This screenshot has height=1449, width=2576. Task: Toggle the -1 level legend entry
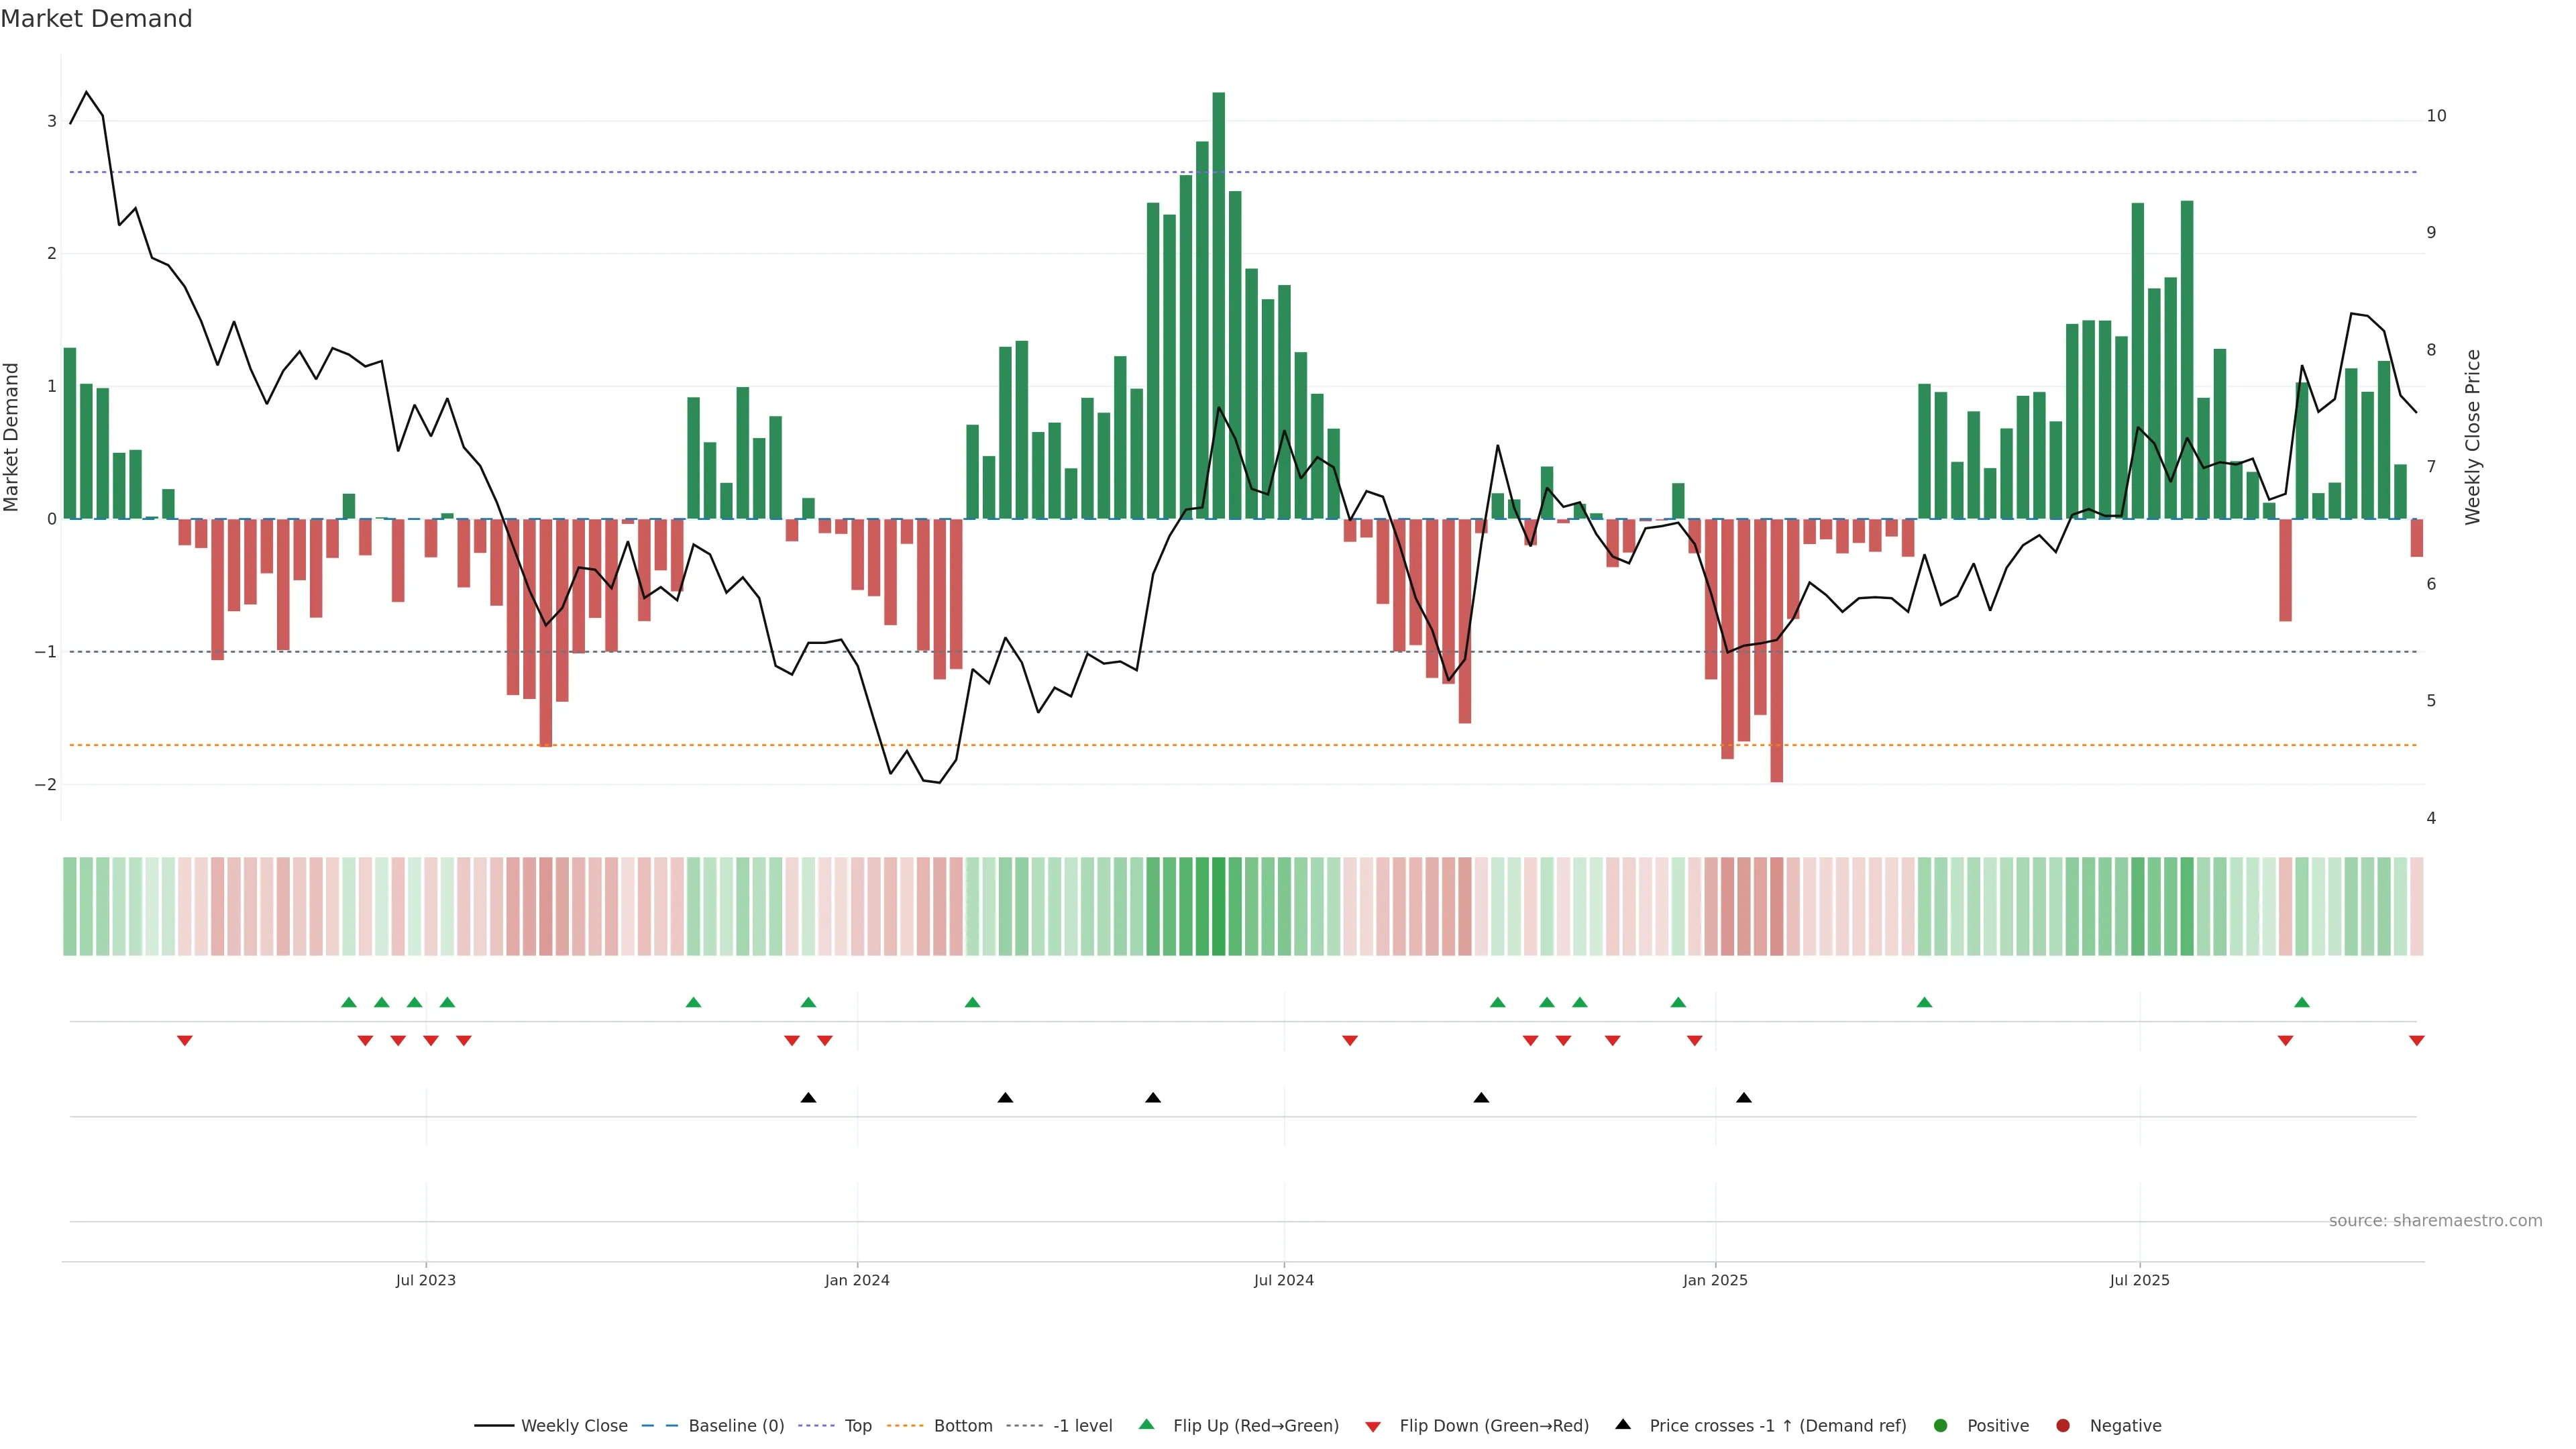[1082, 1425]
